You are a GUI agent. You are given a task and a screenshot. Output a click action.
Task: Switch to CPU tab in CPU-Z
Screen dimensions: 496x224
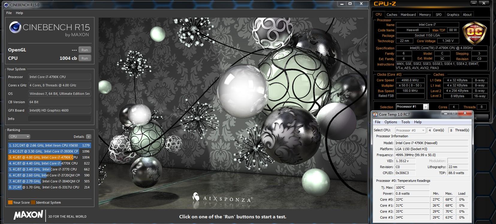(379, 14)
